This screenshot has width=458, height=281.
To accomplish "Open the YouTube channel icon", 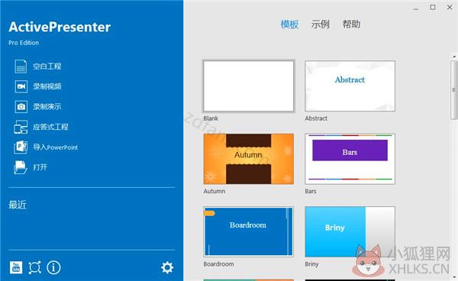I will pos(16,267).
